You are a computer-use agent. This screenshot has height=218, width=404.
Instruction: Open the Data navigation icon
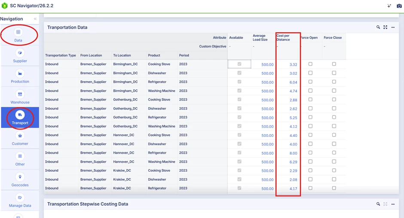(x=18, y=32)
